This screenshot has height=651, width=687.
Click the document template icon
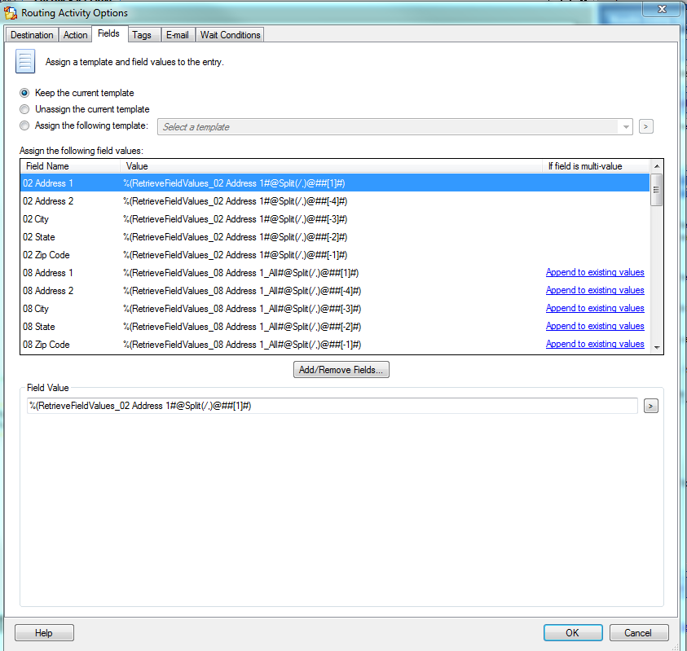click(x=25, y=61)
